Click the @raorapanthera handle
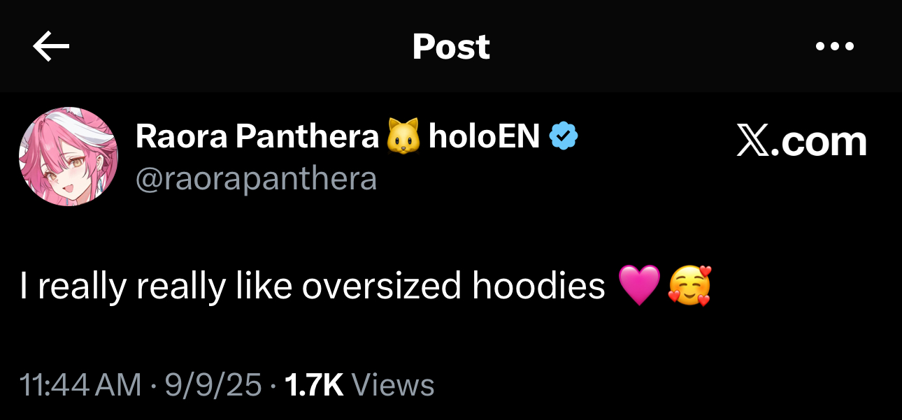This screenshot has height=420, width=902. pyautogui.click(x=256, y=179)
